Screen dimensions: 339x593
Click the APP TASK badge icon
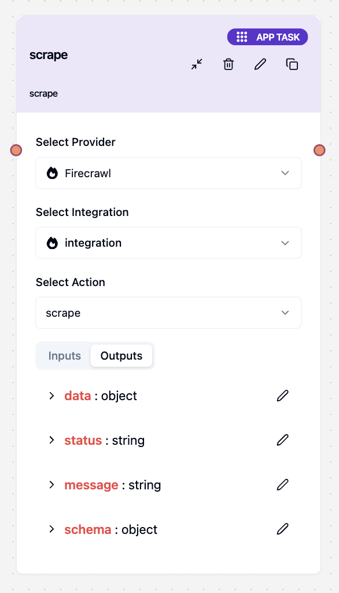pyautogui.click(x=241, y=36)
